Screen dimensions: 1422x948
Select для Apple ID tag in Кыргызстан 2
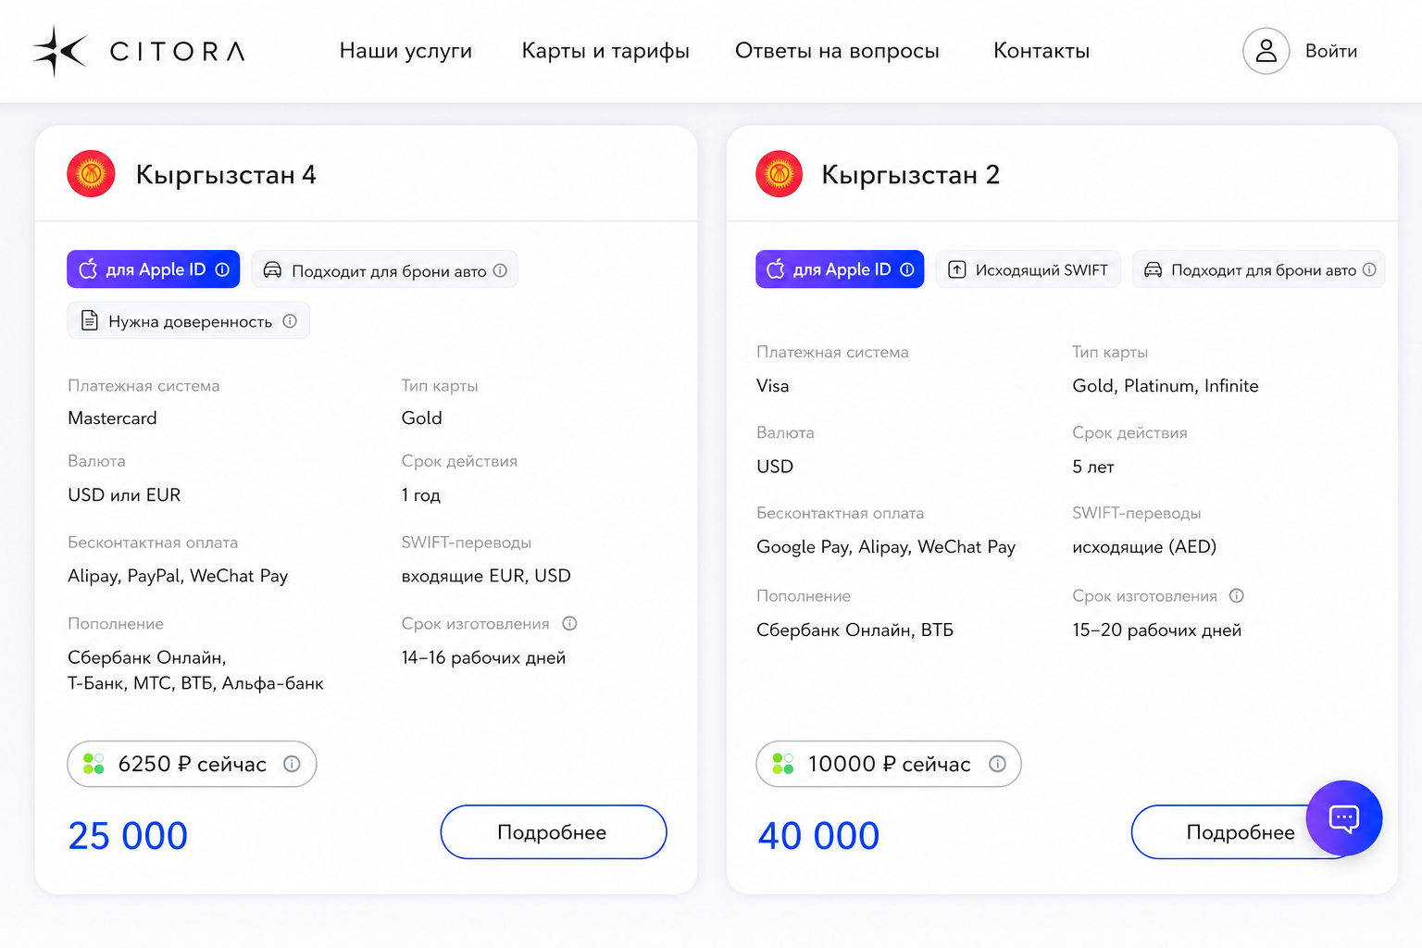coord(840,269)
